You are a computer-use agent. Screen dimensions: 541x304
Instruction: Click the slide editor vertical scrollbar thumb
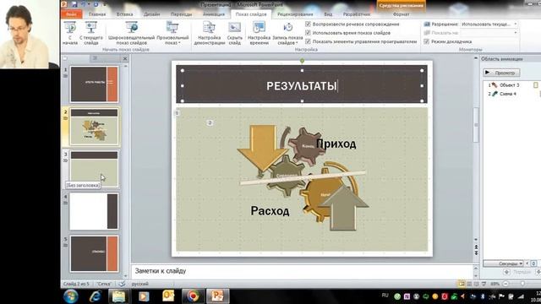point(476,124)
